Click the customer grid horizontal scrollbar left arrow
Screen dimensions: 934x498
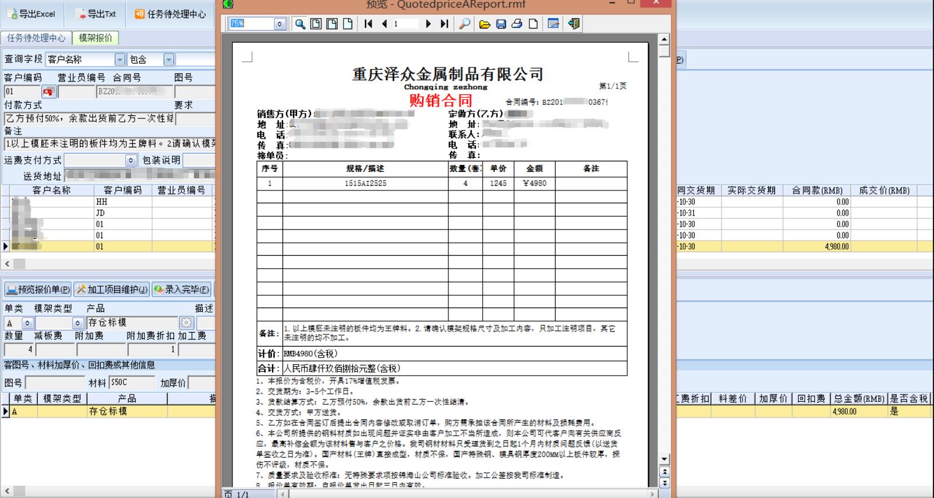(x=8, y=264)
